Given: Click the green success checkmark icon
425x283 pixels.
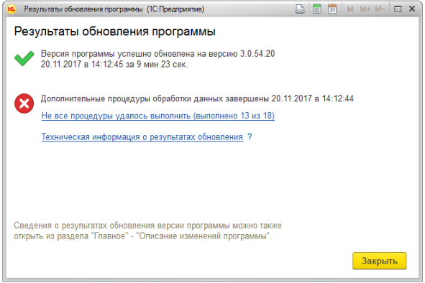Looking at the screenshot, I should tap(24, 58).
